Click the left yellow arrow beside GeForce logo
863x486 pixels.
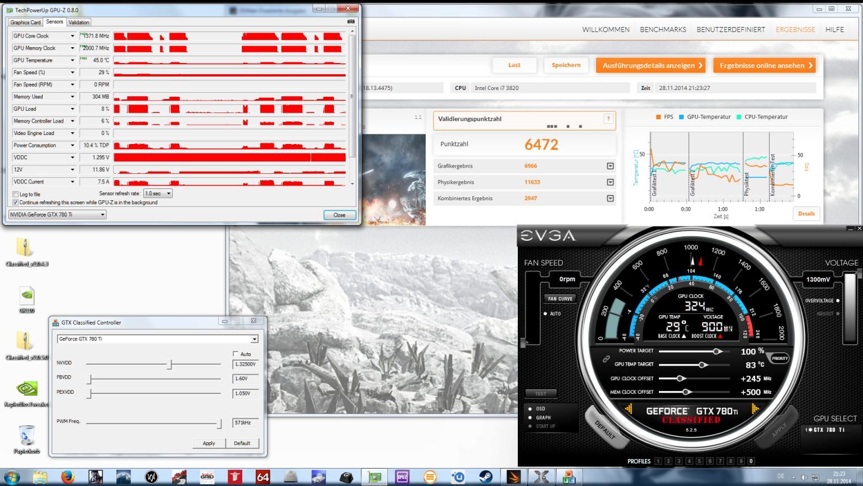(x=628, y=409)
